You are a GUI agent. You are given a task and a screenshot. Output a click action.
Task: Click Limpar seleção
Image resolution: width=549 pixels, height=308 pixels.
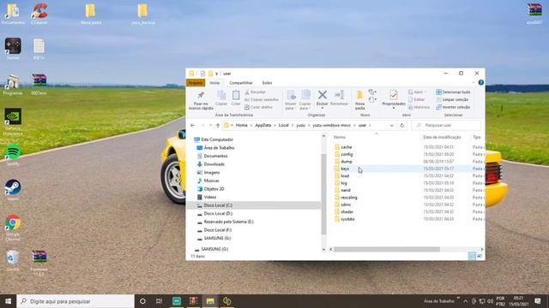(x=452, y=99)
